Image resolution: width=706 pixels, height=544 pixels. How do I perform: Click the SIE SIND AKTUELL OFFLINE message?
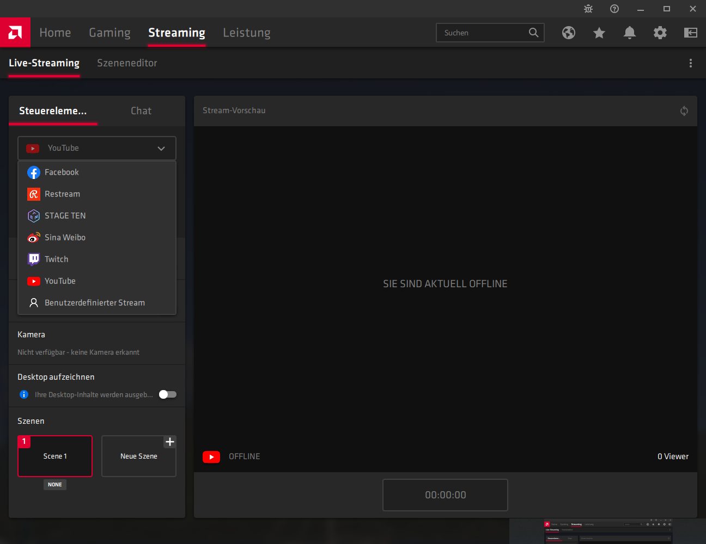click(x=445, y=283)
